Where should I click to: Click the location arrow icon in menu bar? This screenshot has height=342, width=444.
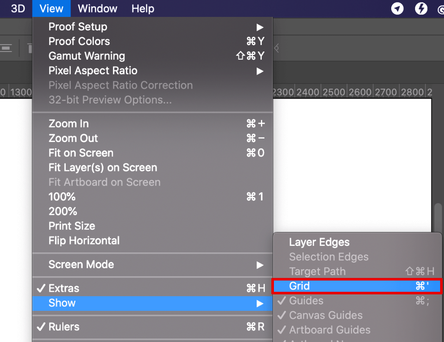(x=397, y=9)
